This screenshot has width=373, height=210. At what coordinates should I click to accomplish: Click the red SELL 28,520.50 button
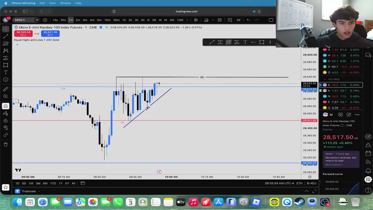click(23, 33)
